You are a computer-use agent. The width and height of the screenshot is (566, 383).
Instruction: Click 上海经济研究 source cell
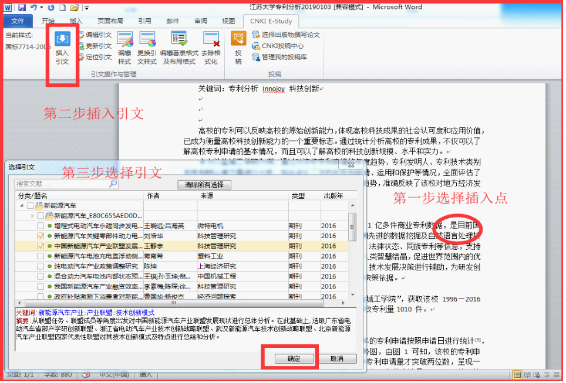pyautogui.click(x=217, y=266)
